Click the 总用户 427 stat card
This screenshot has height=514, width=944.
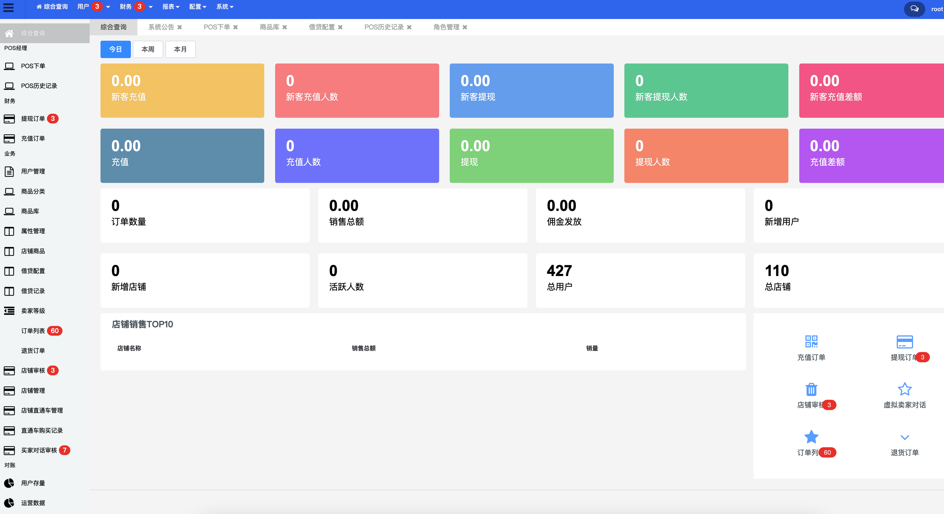pyautogui.click(x=640, y=280)
